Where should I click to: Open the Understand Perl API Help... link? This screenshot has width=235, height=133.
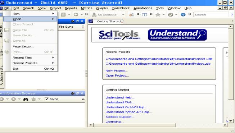126,107
